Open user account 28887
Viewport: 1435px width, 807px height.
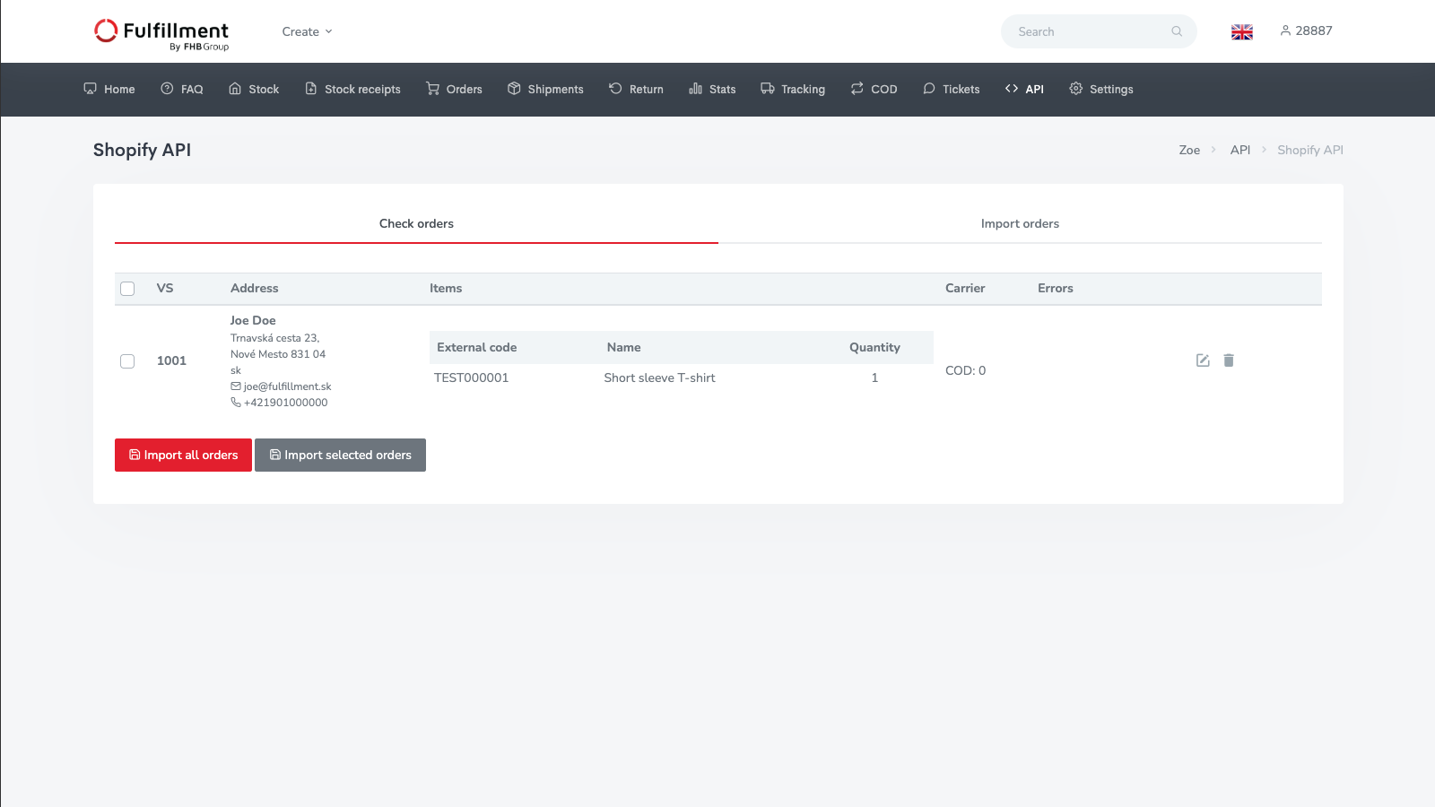(1306, 31)
